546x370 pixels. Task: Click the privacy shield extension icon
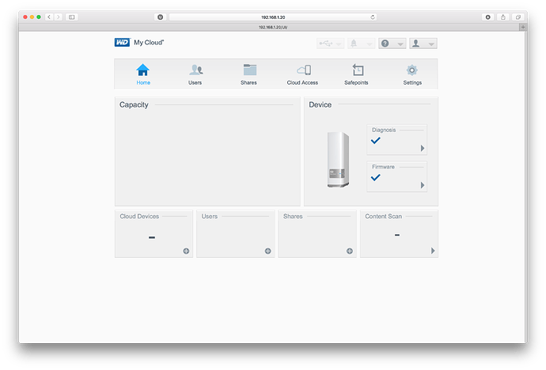tap(160, 17)
